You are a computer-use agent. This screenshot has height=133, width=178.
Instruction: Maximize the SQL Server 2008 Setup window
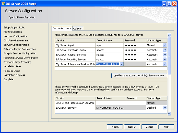coord(169,4)
